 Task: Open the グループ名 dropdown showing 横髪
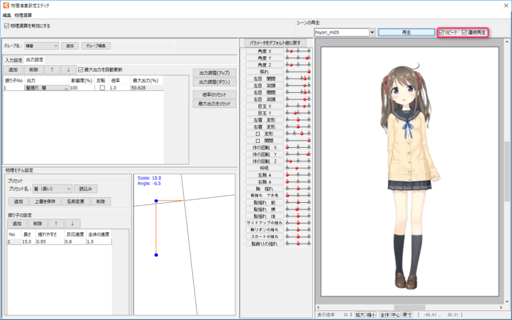coord(42,45)
